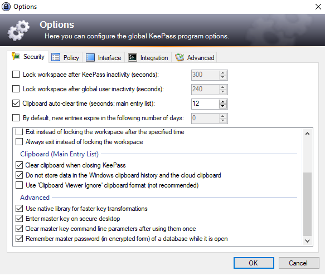Click the KeePass lock icon in title bar
This screenshot has width=325, height=276.
pos(6,7)
